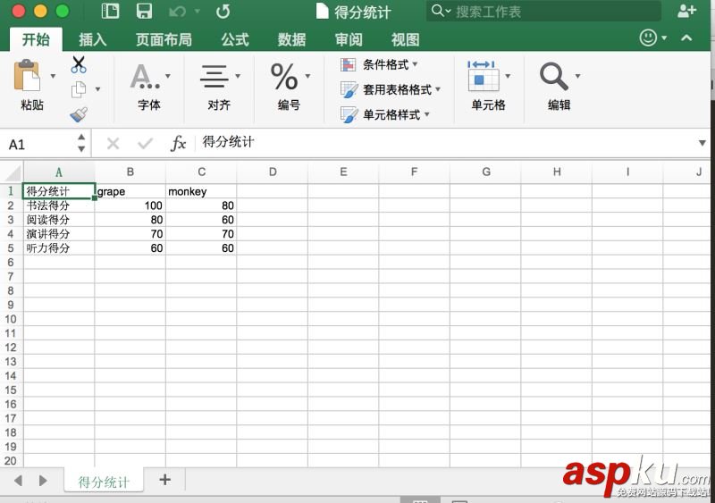Expand the 单元格样式 dropdown
This screenshot has height=503, width=715.
(427, 114)
